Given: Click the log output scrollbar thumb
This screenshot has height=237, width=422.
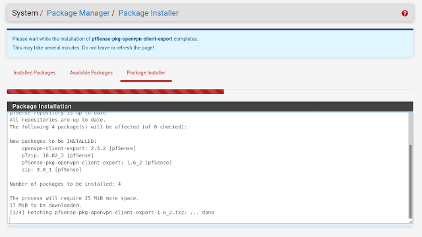Looking at the screenshot, I should (410, 182).
